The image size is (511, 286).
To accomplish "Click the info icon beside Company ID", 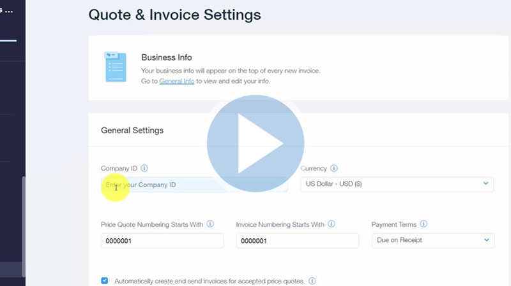I will (144, 169).
